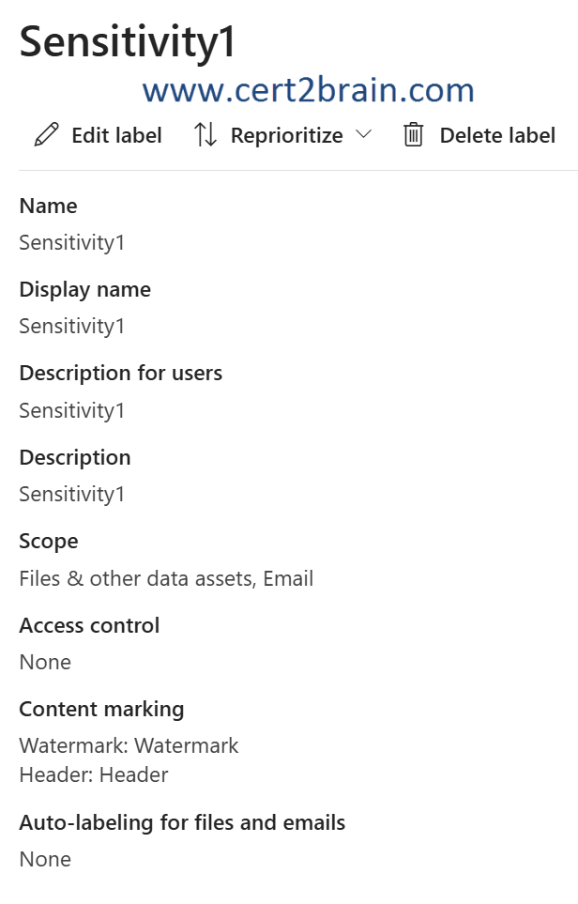Expand the Reprioritize dropdown chevron
Image resolution: width=578 pixels, height=904 pixels.
[364, 135]
